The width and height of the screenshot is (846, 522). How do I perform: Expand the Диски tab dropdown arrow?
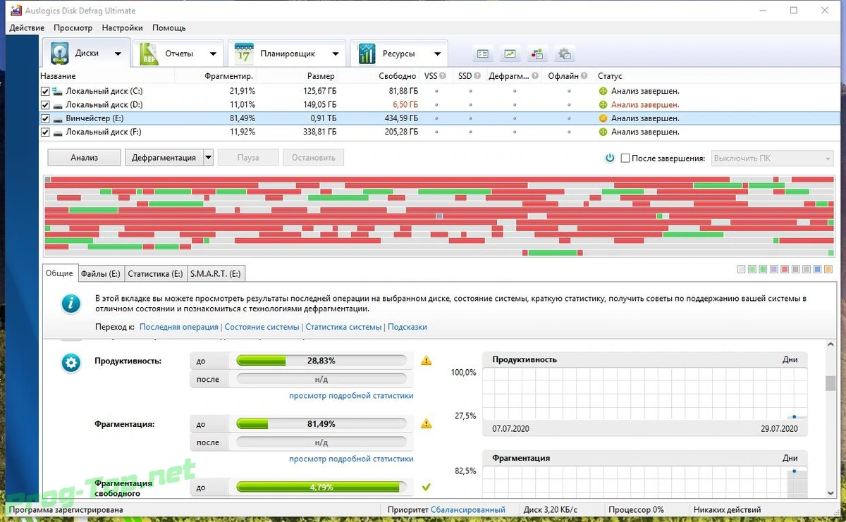118,54
